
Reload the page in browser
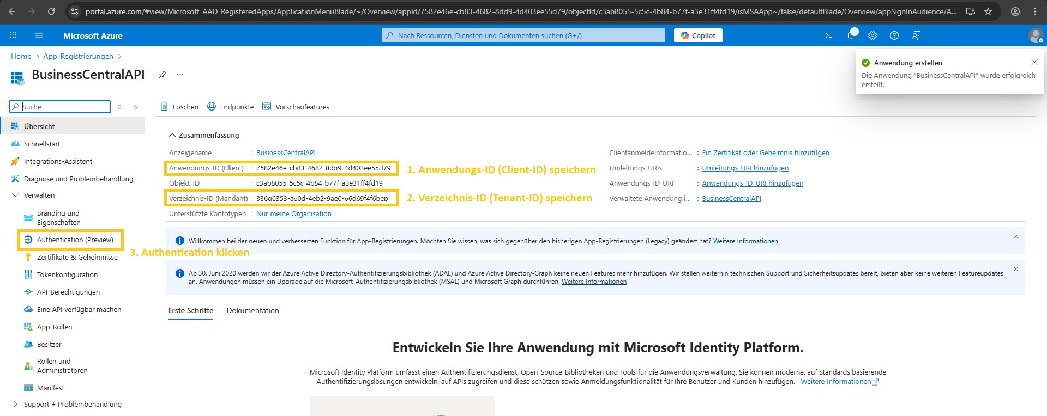[x=51, y=11]
